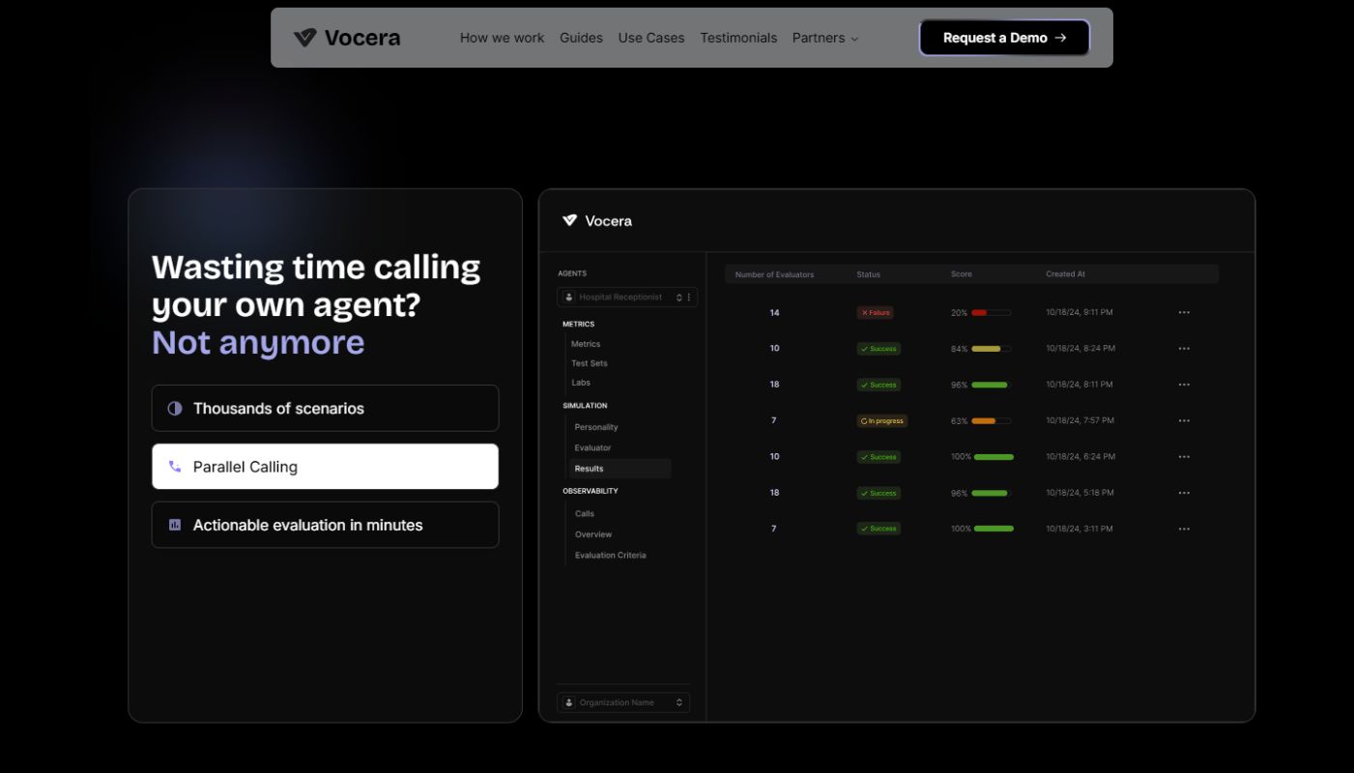Open the Metrics item below the METRICS heading
Viewport: 1354px width, 773px height.
586,344
